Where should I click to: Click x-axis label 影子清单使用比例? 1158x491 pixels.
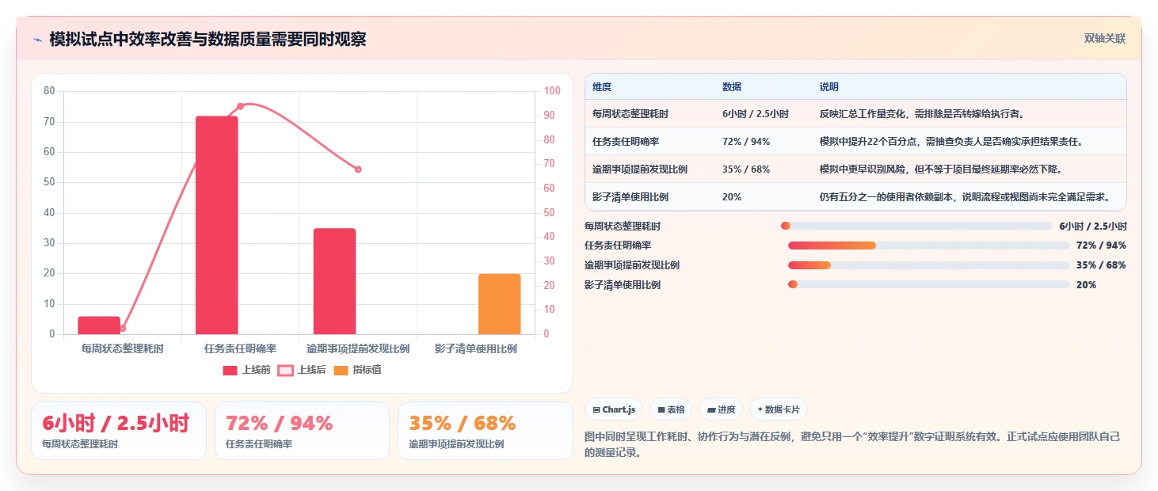point(476,348)
